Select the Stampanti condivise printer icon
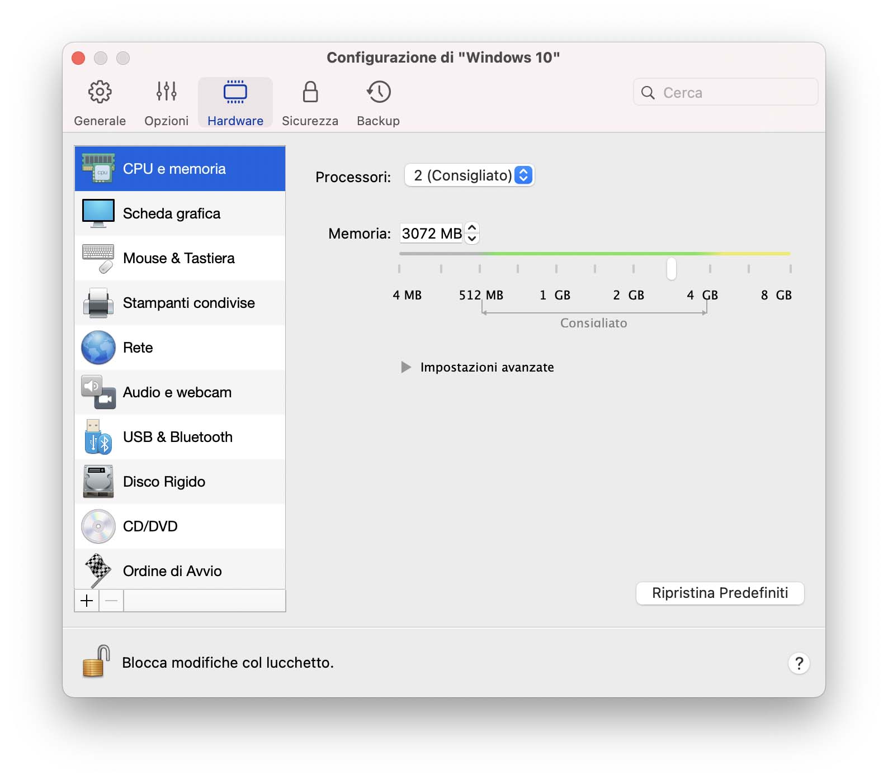888x780 pixels. pyautogui.click(x=98, y=303)
